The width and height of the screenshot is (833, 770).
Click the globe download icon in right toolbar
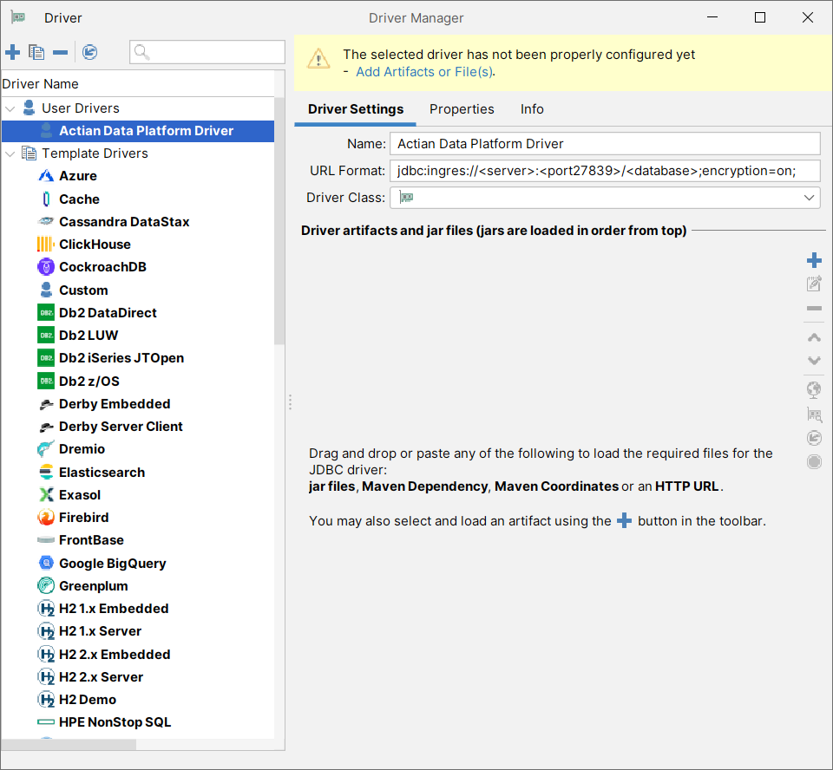click(x=814, y=390)
